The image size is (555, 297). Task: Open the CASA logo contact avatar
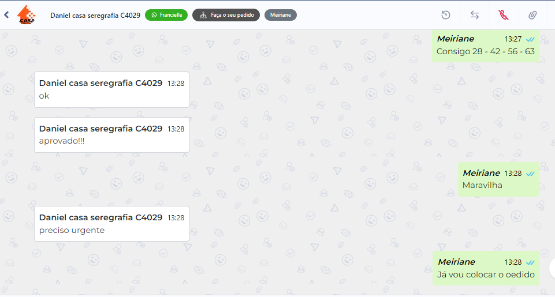[27, 15]
